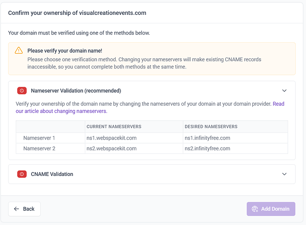Select the Nameserver 1 row label

pyautogui.click(x=39, y=138)
